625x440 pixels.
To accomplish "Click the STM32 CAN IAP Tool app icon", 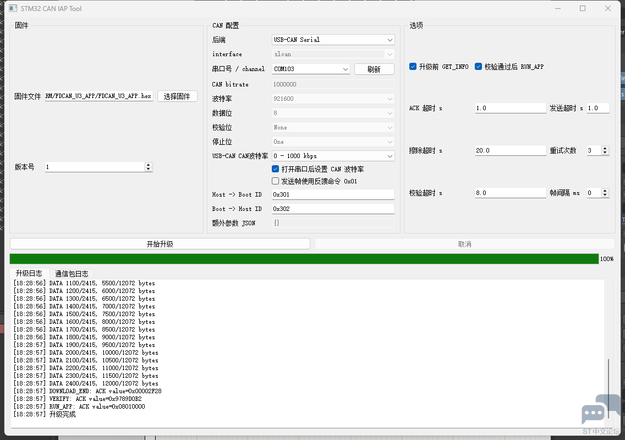I will (13, 8).
